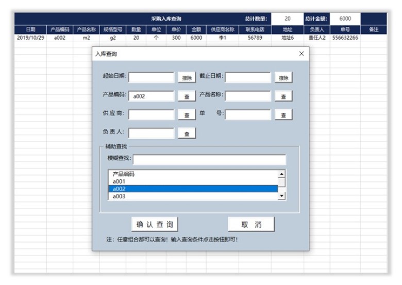Viewport: 402px width, 285px height.
Task: Select highlighted a002 list item
Action: (x=193, y=189)
